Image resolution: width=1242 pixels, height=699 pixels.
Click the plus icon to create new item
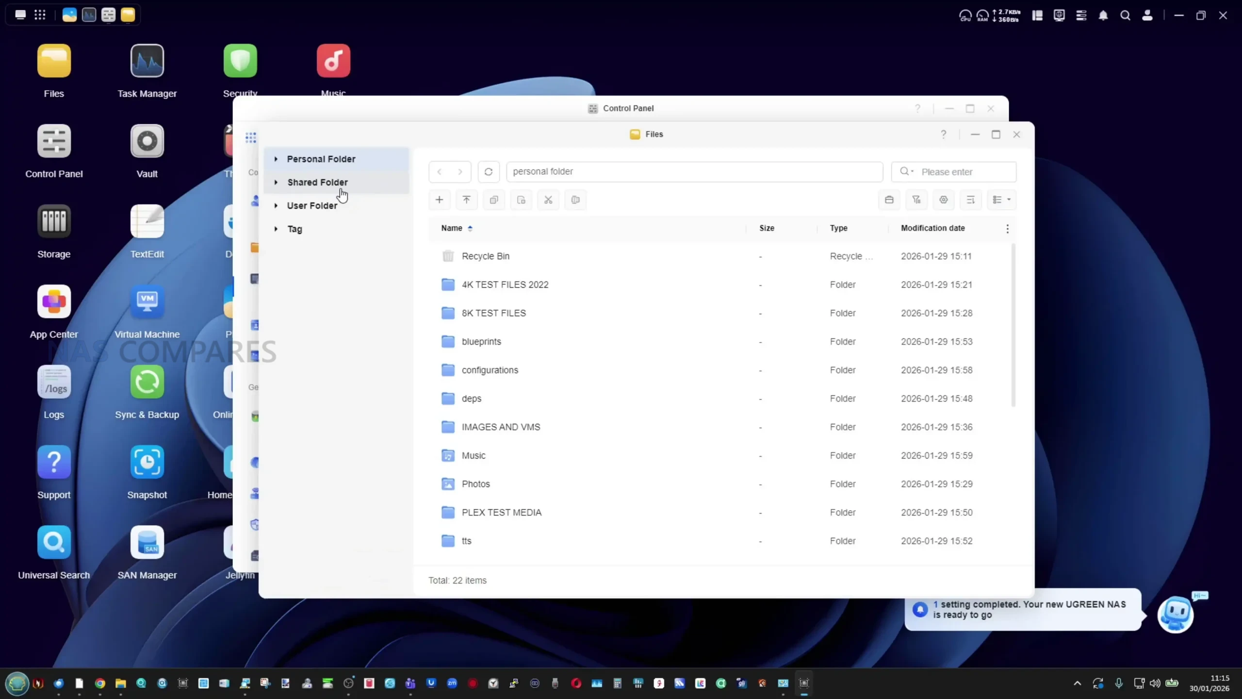pos(439,200)
